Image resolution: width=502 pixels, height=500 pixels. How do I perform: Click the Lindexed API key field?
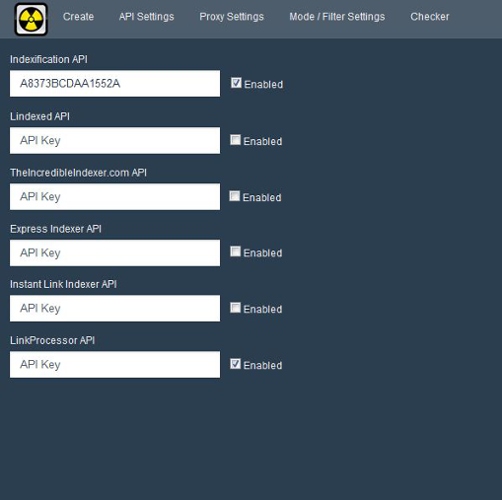(x=114, y=140)
